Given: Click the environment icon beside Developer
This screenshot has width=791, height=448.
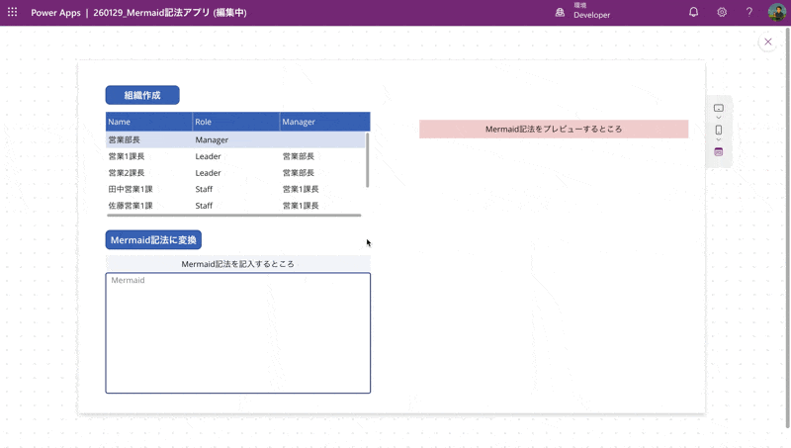Looking at the screenshot, I should coord(560,13).
